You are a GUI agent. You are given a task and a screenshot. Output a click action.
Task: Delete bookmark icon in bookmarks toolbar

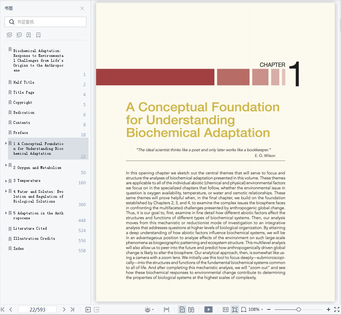tap(38, 35)
